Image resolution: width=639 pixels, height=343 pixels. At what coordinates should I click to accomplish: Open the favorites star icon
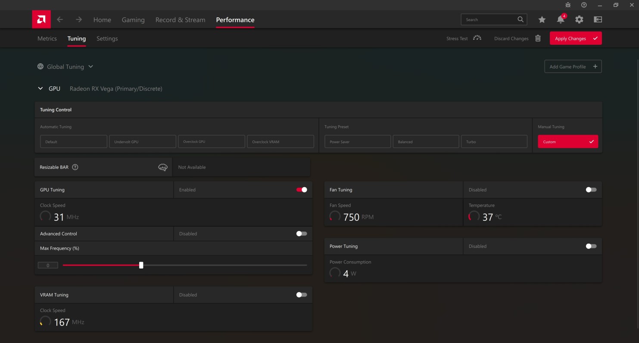click(x=542, y=19)
